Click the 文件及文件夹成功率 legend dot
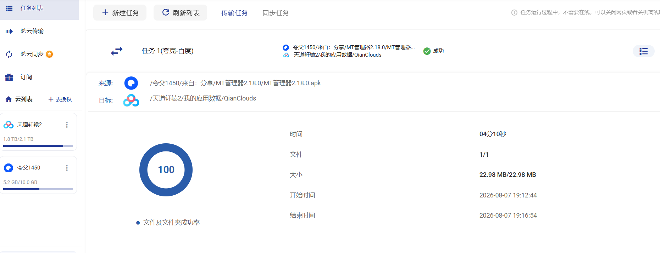Viewport: 660px width, 253px height. (138, 223)
